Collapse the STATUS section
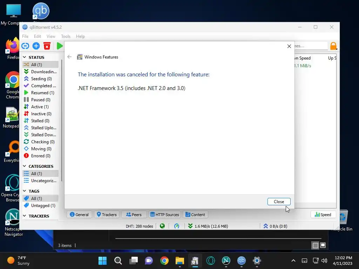Image resolution: width=359 pixels, height=269 pixels. (25, 57)
